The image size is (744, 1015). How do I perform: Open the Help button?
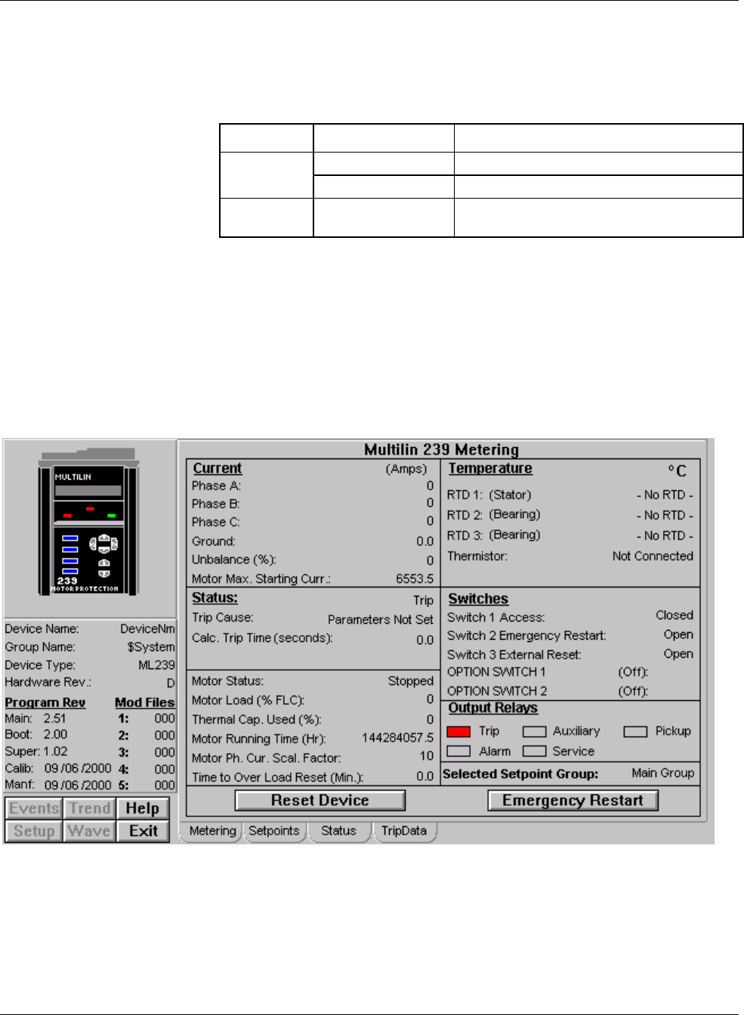click(143, 808)
